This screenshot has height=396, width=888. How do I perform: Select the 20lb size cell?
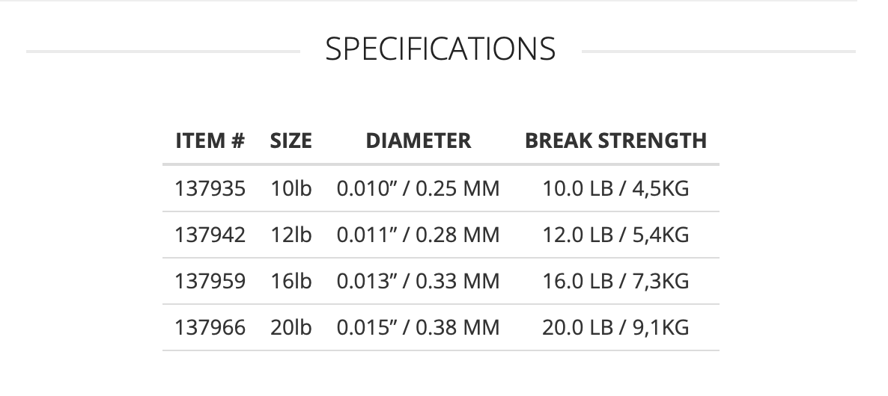(x=291, y=327)
